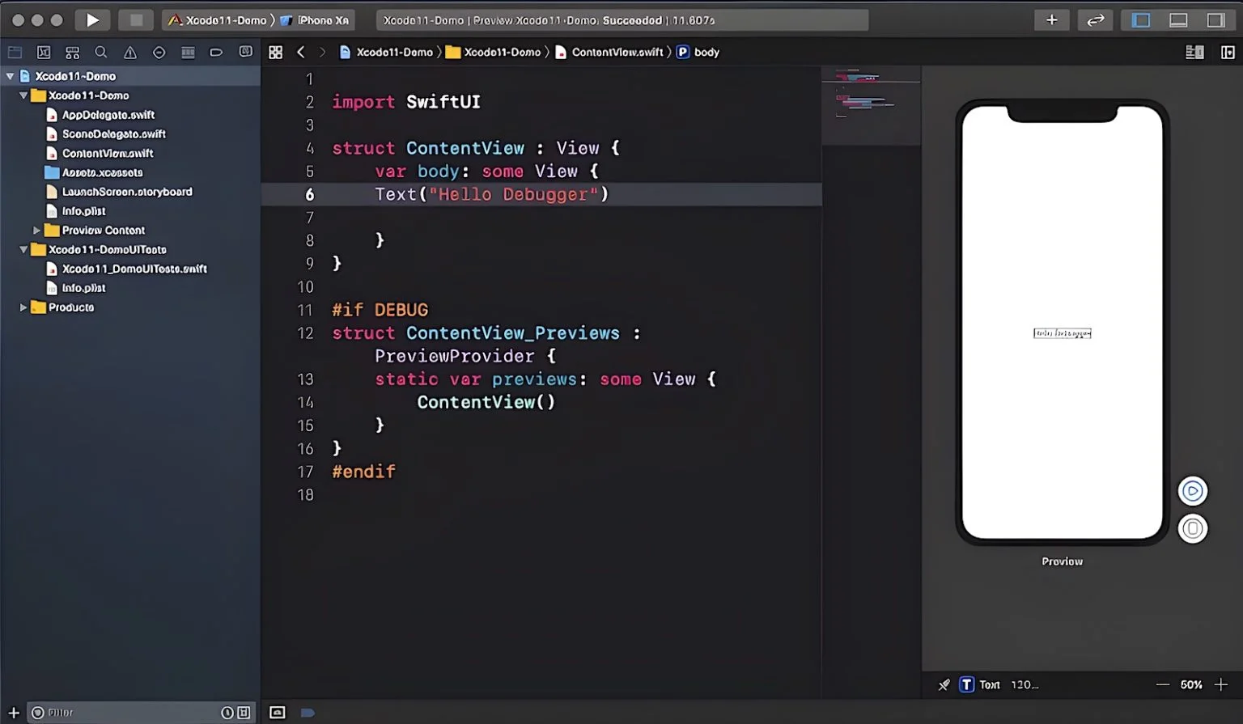Toggle the inspectors panel
The width and height of the screenshot is (1243, 724).
click(1217, 19)
